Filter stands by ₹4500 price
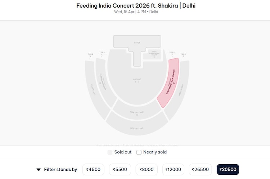Screen dimensions: 270x179 (93, 169)
